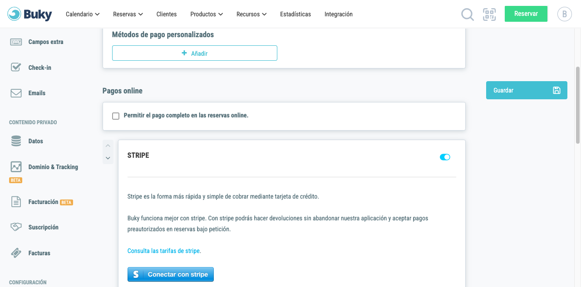Click the CONTENIDO PRIVADO sidebar label
This screenshot has height=287, width=581.
(x=33, y=122)
